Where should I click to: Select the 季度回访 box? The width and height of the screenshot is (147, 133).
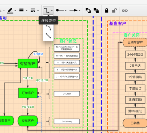135,88
